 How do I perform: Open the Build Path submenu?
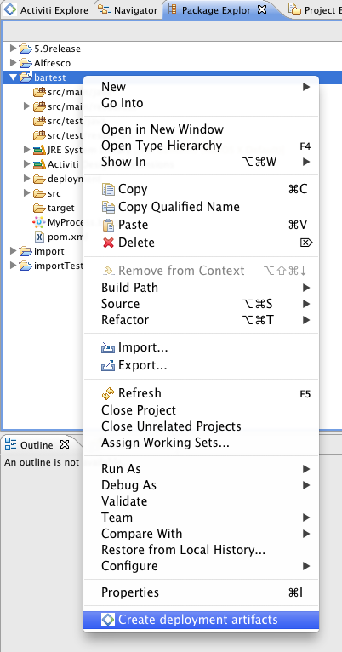pyautogui.click(x=201, y=288)
